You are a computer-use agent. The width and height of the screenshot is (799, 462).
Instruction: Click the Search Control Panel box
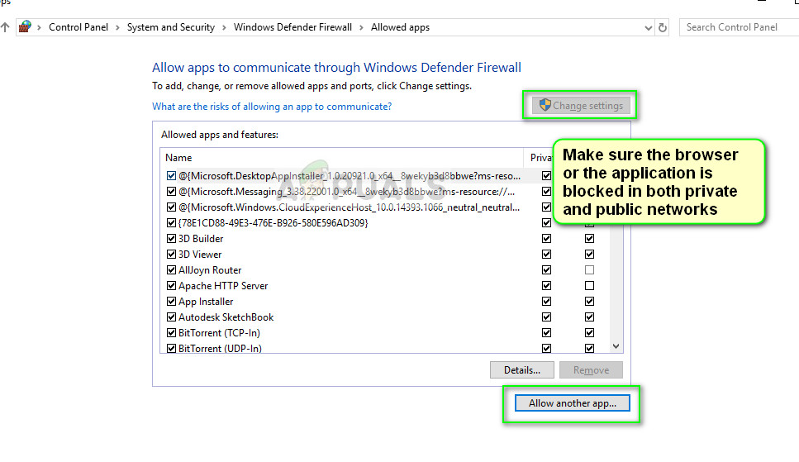[739, 27]
